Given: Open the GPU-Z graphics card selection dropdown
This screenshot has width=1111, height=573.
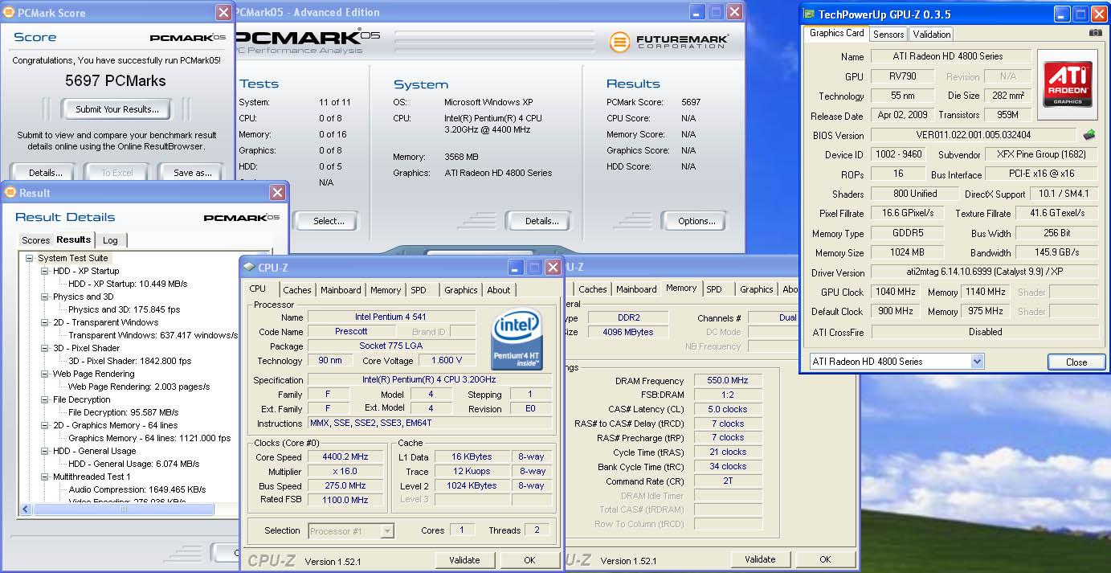Looking at the screenshot, I should click(977, 362).
